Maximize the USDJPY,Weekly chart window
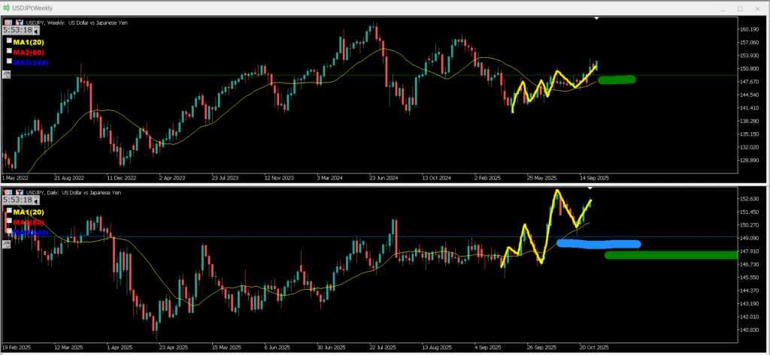This screenshot has width=770, height=355. point(740,8)
